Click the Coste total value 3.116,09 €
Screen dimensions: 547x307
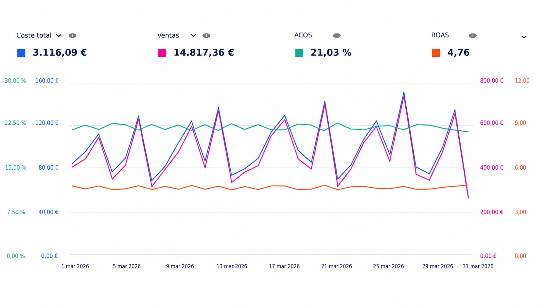pyautogui.click(x=60, y=53)
